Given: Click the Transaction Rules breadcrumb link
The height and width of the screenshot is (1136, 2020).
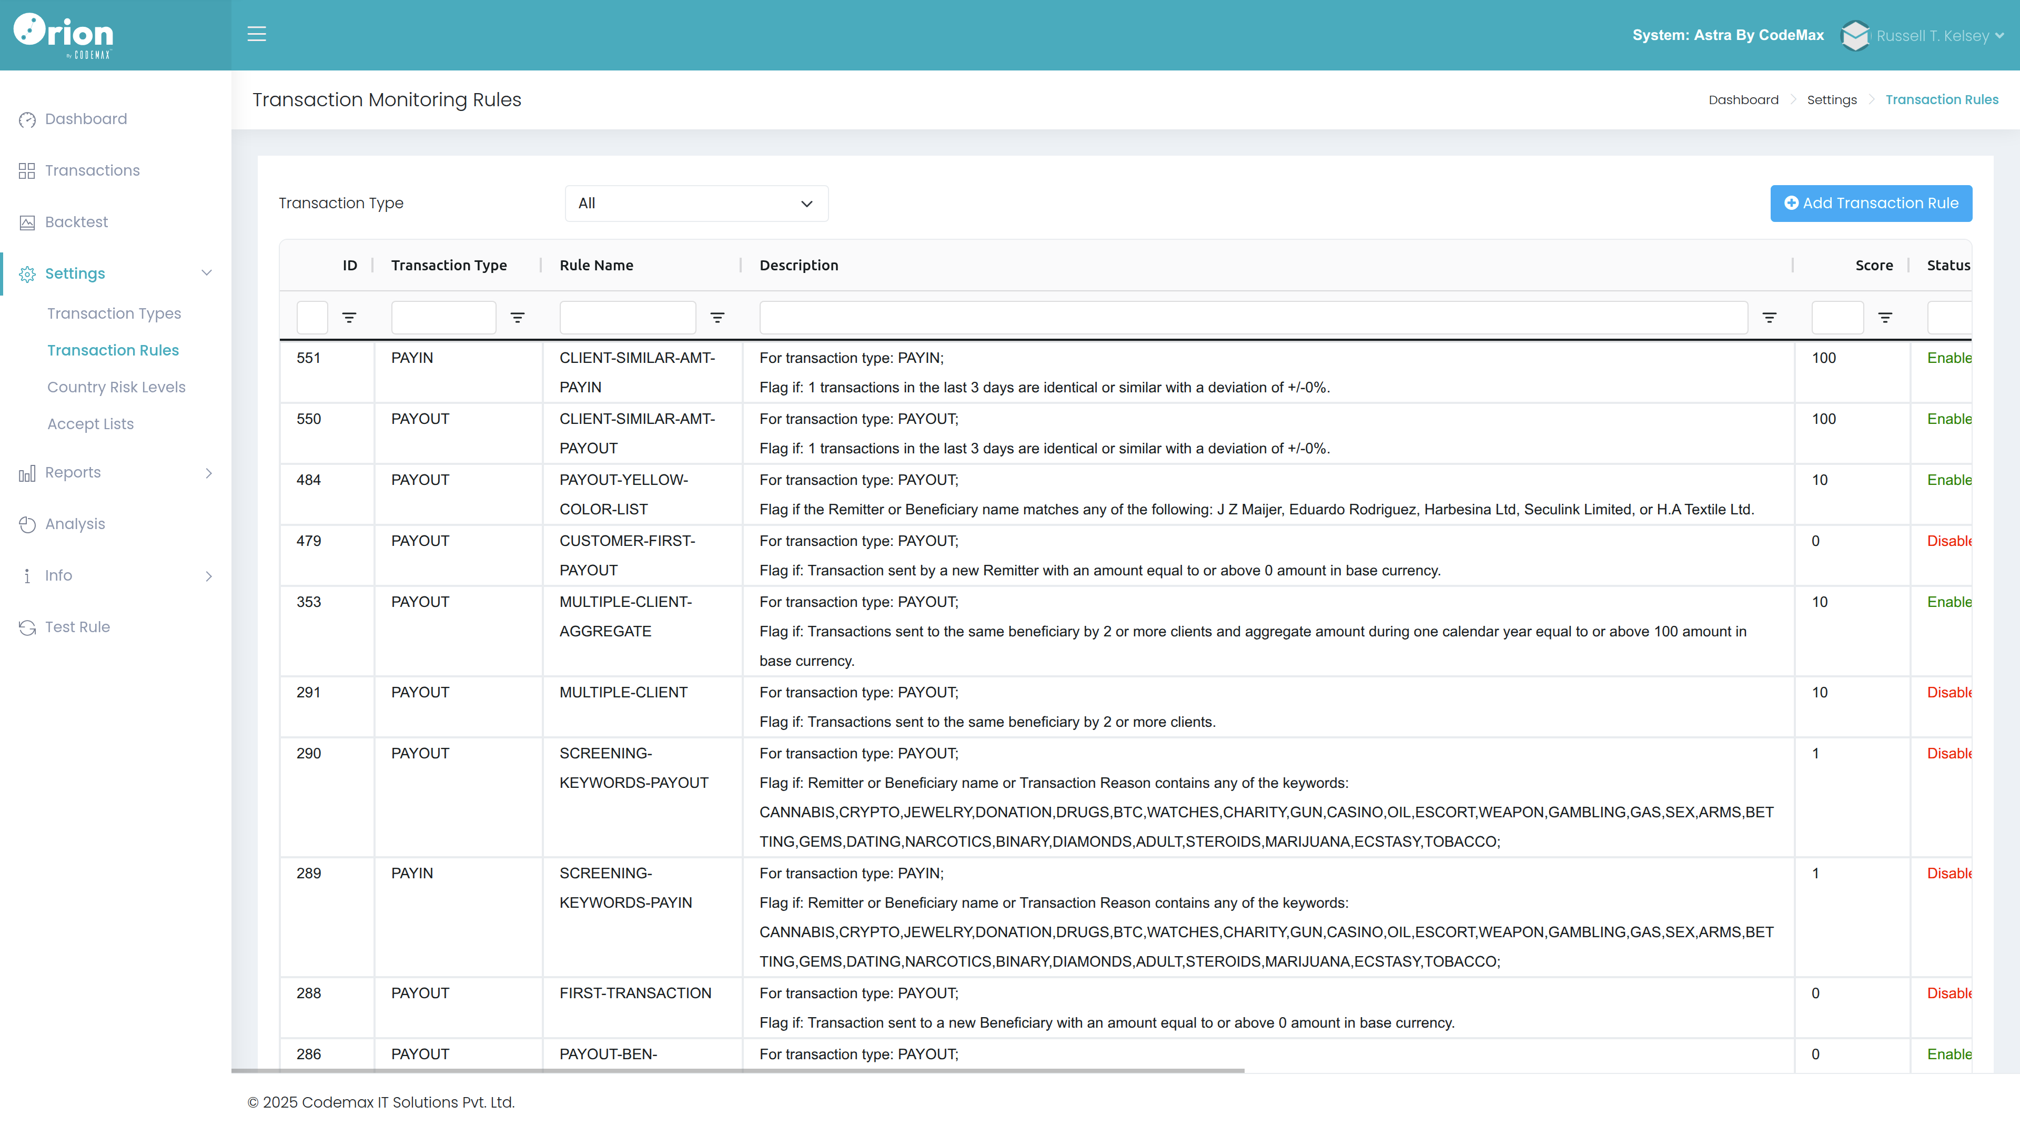Looking at the screenshot, I should pyautogui.click(x=1942, y=100).
